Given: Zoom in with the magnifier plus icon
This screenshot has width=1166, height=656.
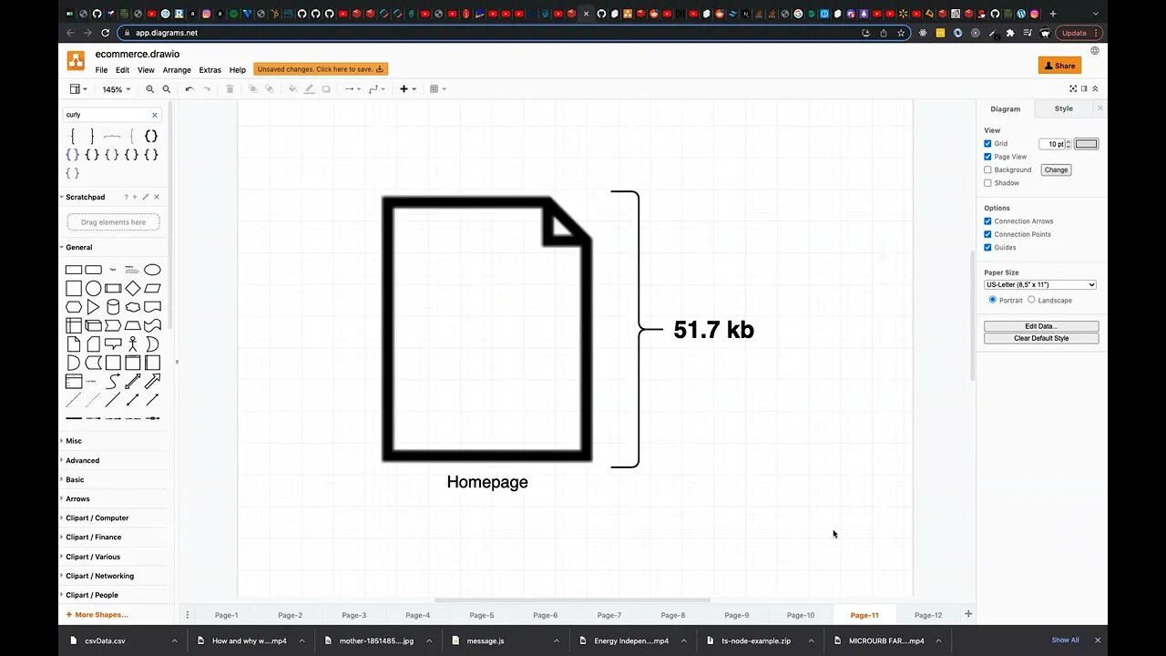Looking at the screenshot, I should (x=150, y=89).
